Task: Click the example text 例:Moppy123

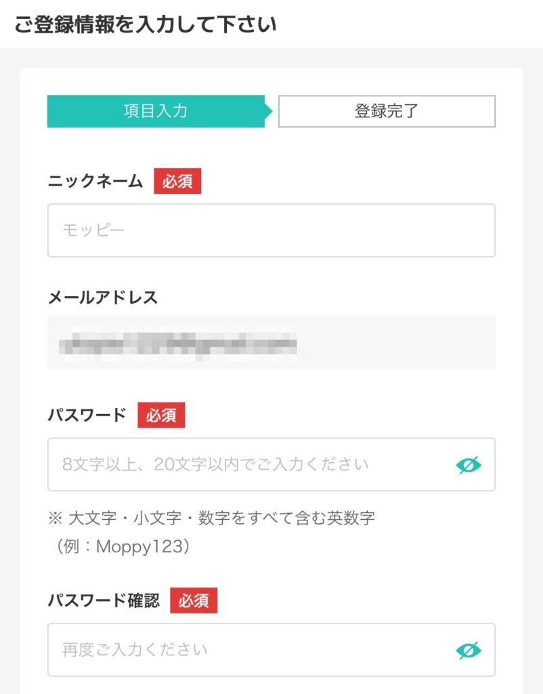Action: pos(119,547)
